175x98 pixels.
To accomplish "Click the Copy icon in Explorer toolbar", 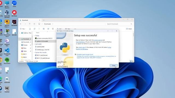I will [34, 29].
